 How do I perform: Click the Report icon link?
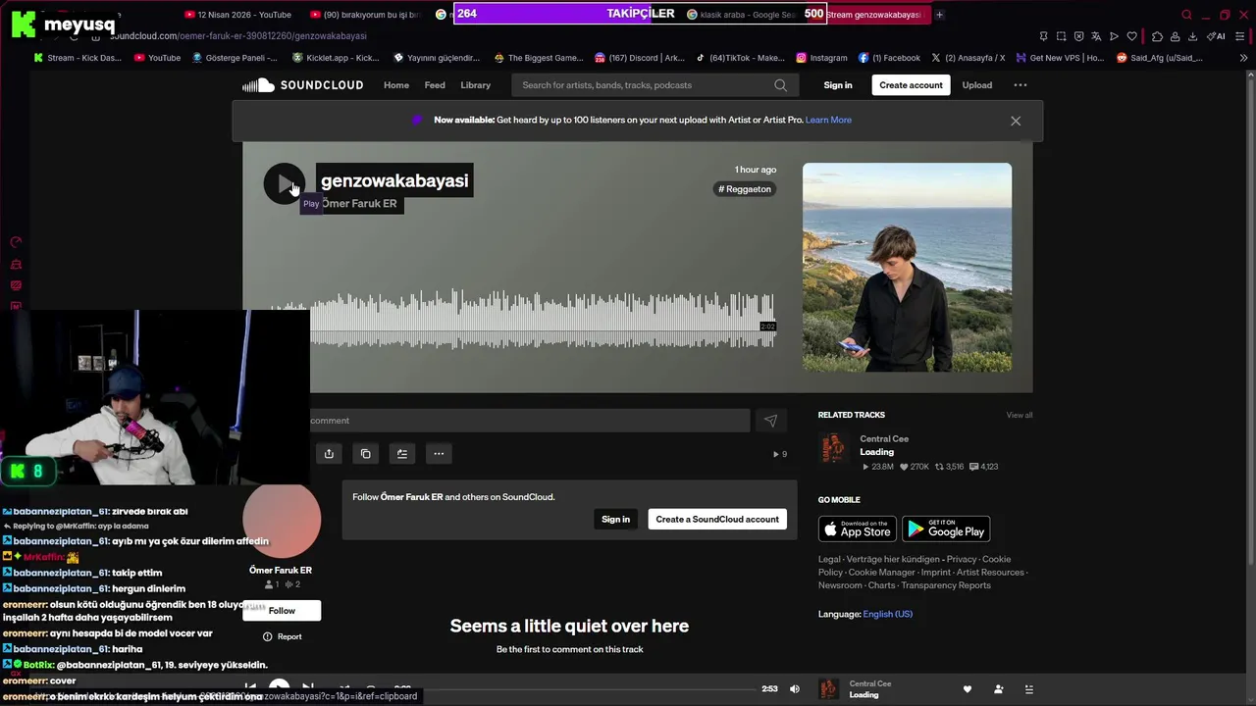click(x=282, y=636)
